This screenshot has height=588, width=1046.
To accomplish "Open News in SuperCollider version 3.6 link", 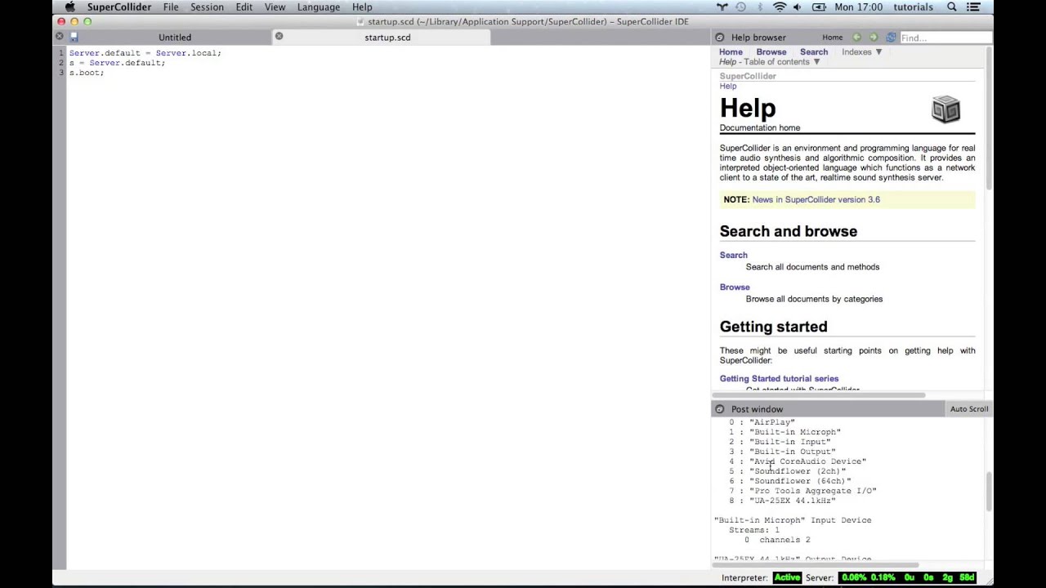I will pyautogui.click(x=816, y=199).
